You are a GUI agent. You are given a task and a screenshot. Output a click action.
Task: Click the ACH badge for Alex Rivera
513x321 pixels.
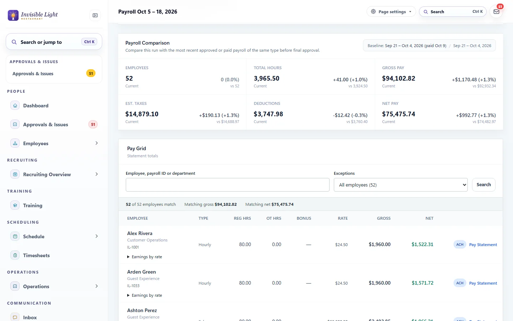[460, 245]
